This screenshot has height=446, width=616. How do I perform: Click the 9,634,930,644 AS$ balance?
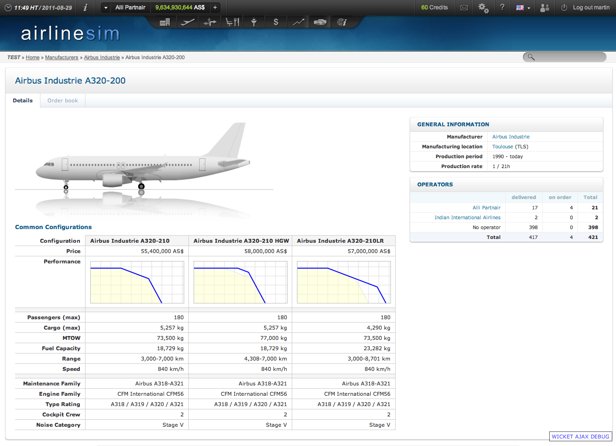click(180, 8)
